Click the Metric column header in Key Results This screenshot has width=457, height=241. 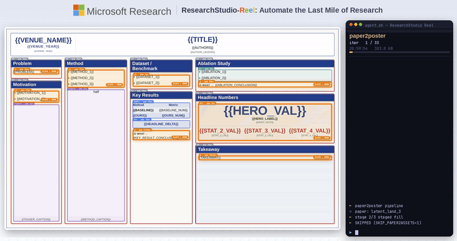pyautogui.click(x=173, y=105)
